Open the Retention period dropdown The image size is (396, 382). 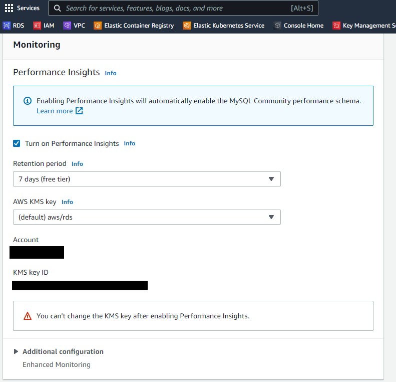147,179
